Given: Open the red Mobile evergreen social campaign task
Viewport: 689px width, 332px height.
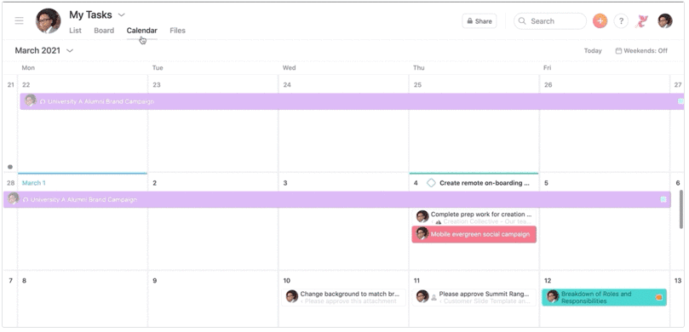Looking at the screenshot, I should pos(474,234).
